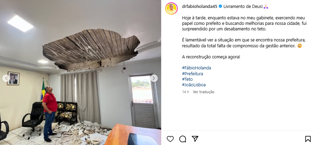Go to the next carousel photo
Viewport: 314px width, 145px height.
(154, 78)
